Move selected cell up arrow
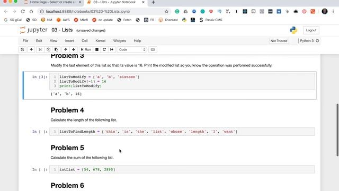 coord(66,49)
